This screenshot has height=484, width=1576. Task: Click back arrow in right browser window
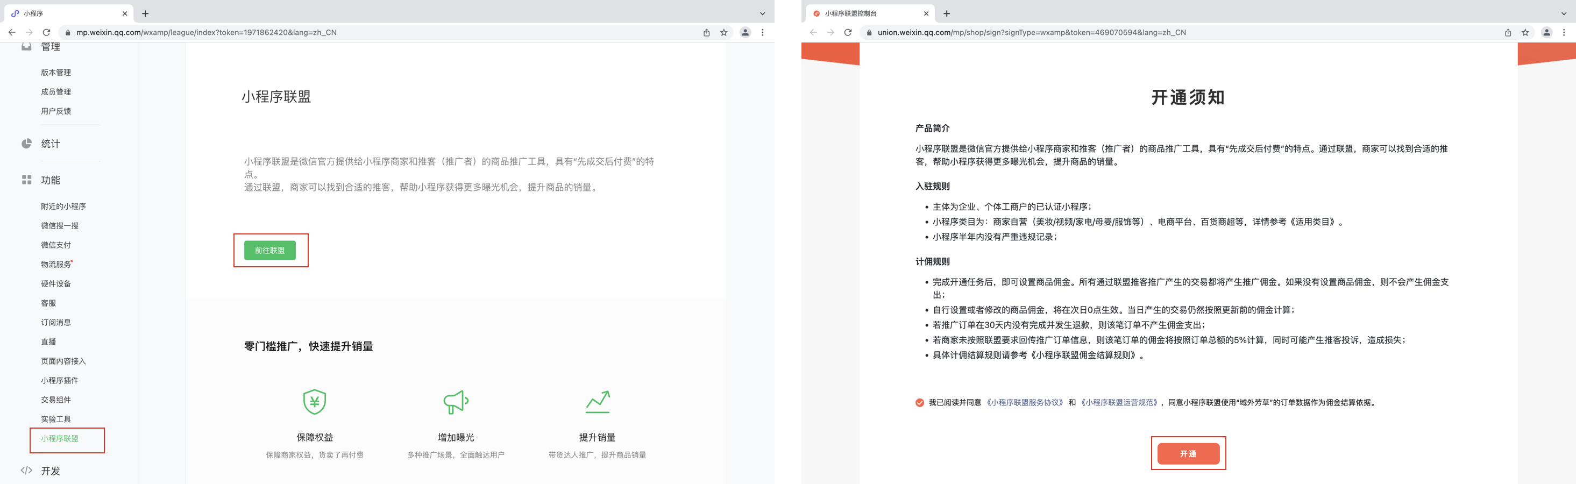pyautogui.click(x=813, y=32)
